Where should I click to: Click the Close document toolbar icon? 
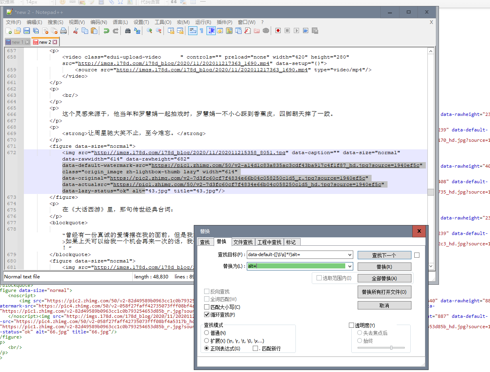coord(45,31)
